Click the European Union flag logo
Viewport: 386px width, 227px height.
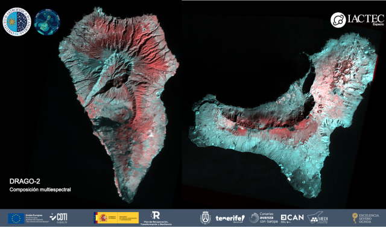(16, 219)
